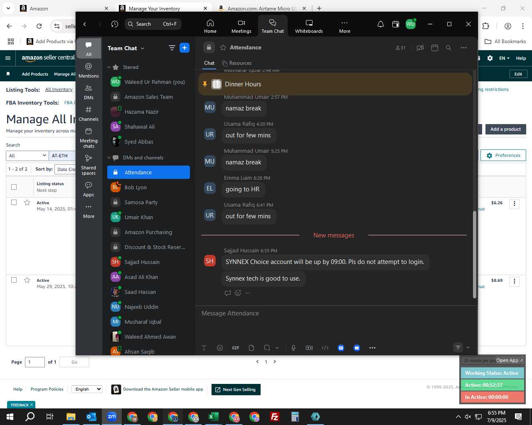Viewport: 532px width, 425px height.
Task: Open Zoom Home tab
Action: click(210, 26)
